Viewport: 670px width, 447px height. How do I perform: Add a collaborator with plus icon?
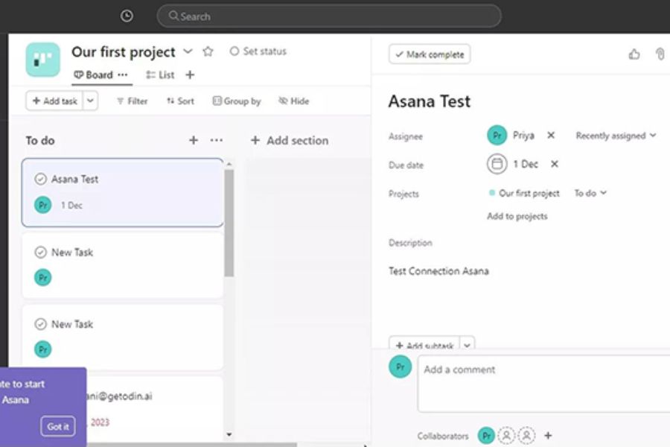click(x=549, y=436)
